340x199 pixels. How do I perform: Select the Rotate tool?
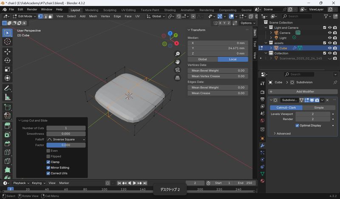click(7, 60)
